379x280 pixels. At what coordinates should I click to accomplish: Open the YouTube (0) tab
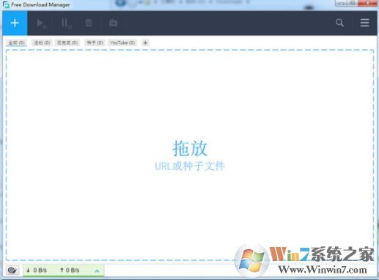(x=122, y=43)
